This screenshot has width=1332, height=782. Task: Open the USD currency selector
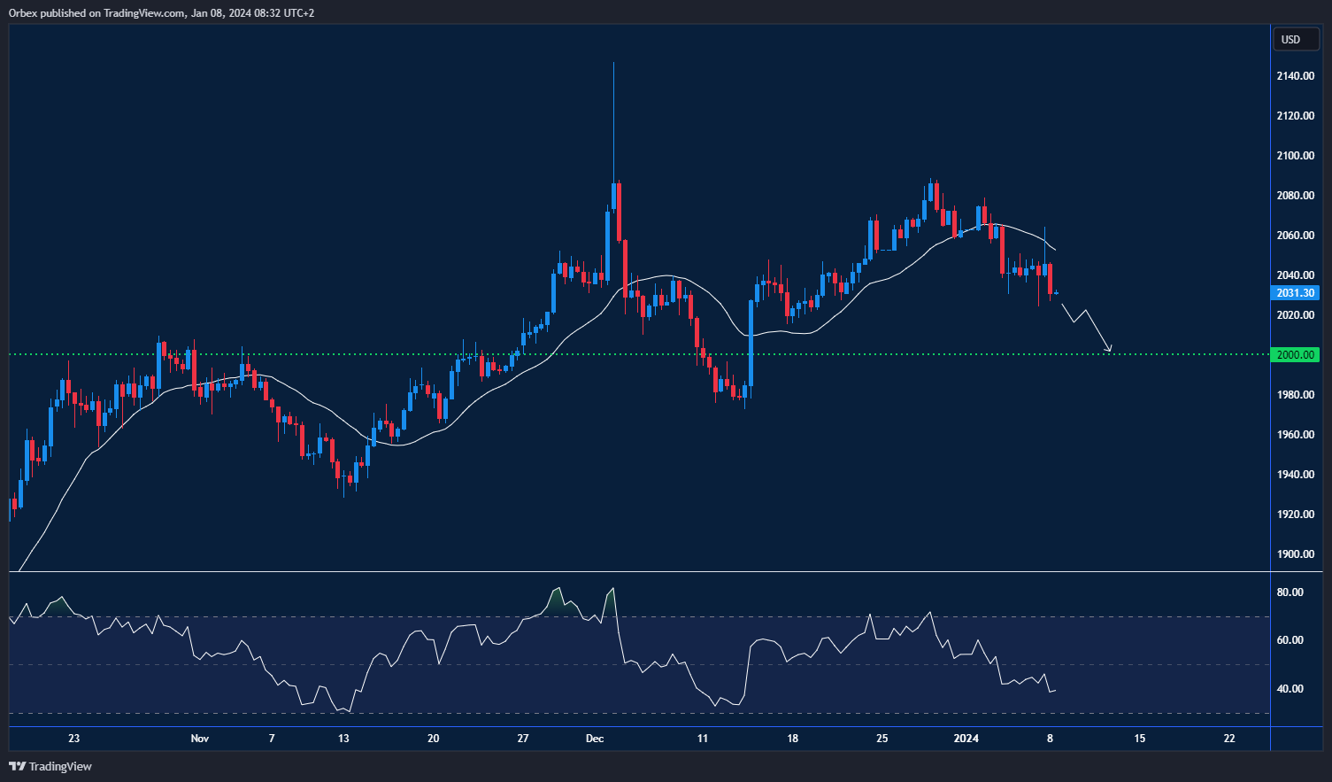[1295, 39]
